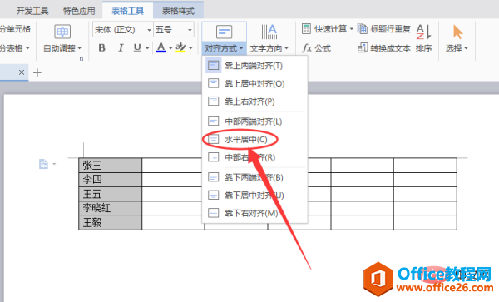Image resolution: width=499 pixels, height=302 pixels.
Task: Choose 靠下居中对齐(U) alignment
Action: 254,195
